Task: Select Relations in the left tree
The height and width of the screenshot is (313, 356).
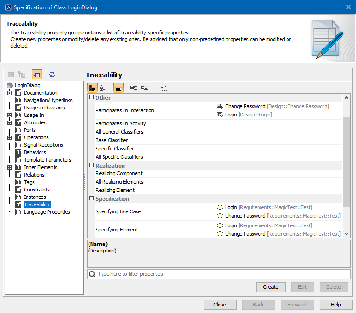Action: [34, 175]
